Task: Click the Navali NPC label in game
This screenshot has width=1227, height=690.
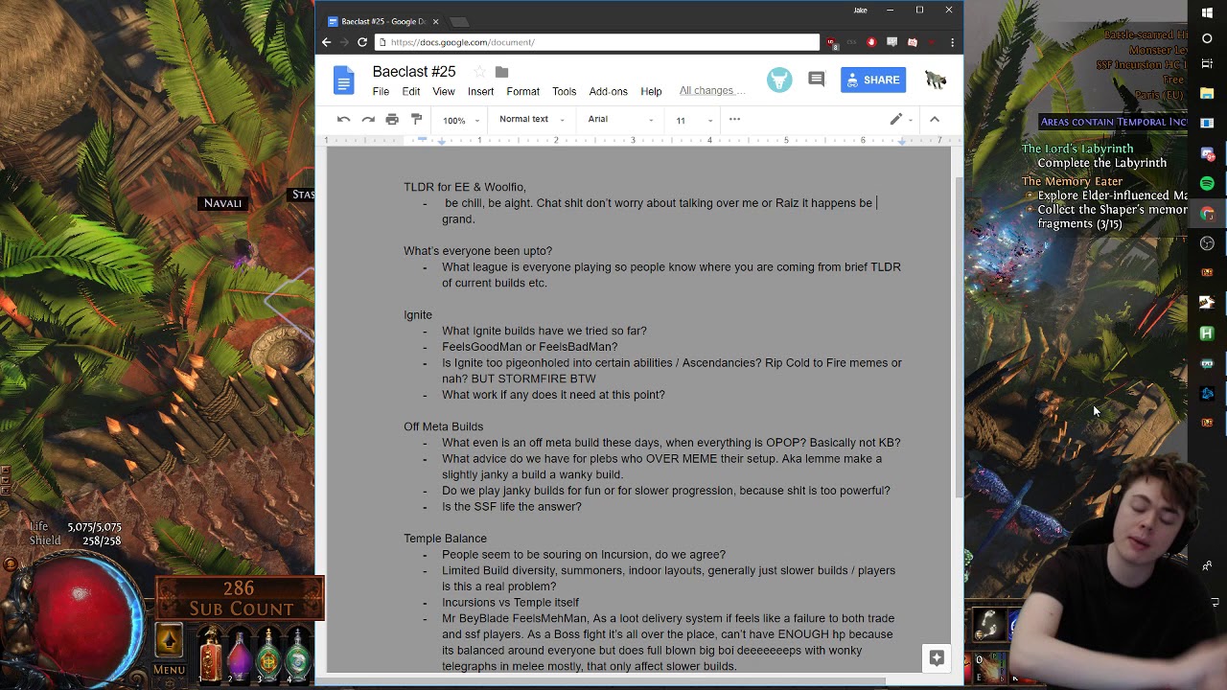Action: pos(222,203)
